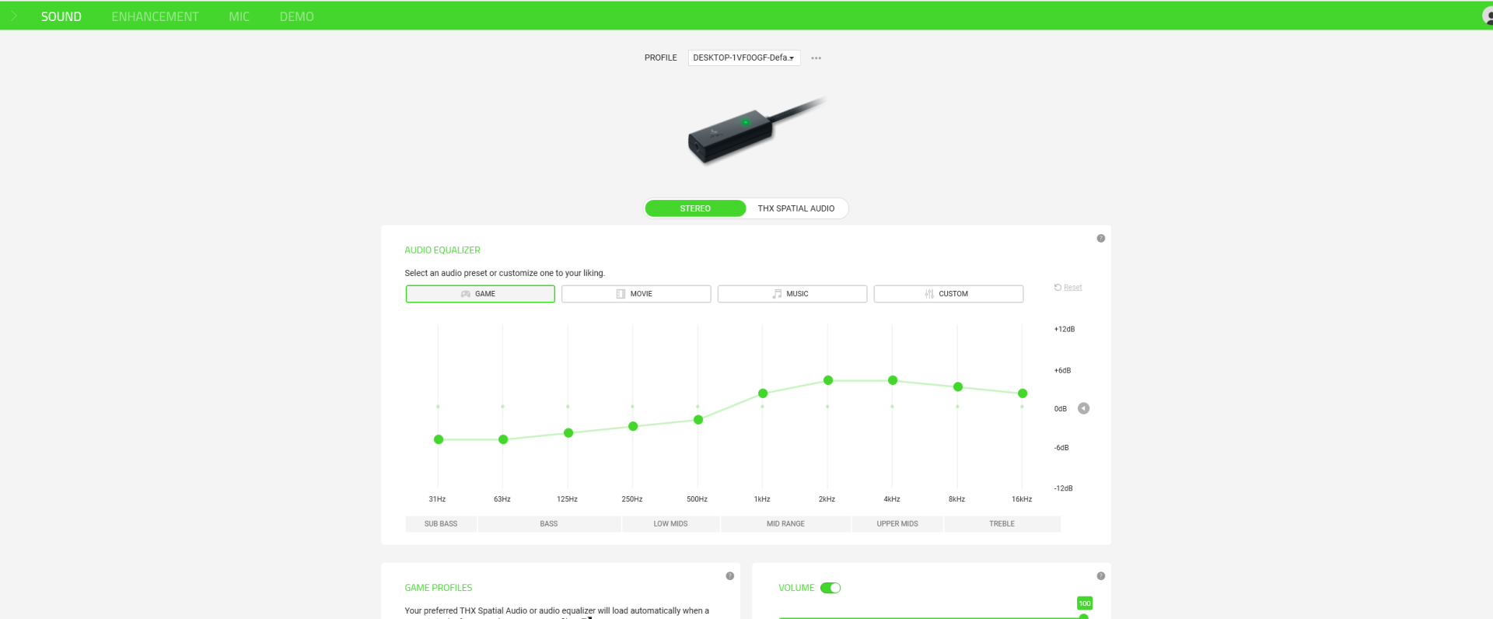Click the "Select an audio preset" instruction text
1493x619 pixels.
[x=505, y=273]
